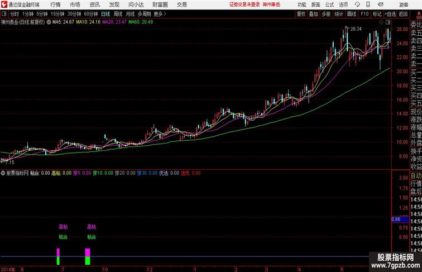Open the 功能 menu
This screenshot has width=422, height=272.
tap(301, 4)
